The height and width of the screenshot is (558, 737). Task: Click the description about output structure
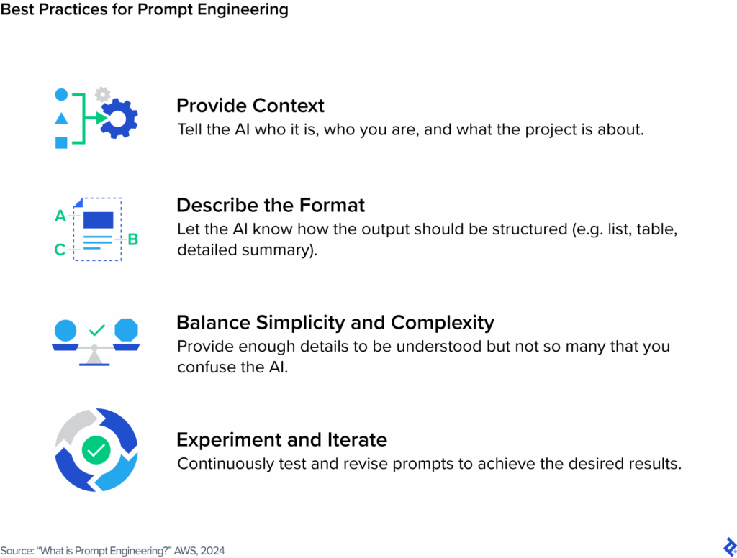tap(428, 239)
